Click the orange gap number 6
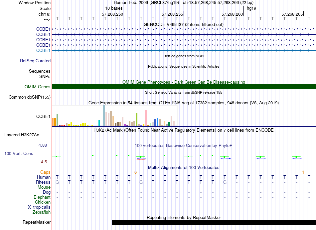 (135, 172)
